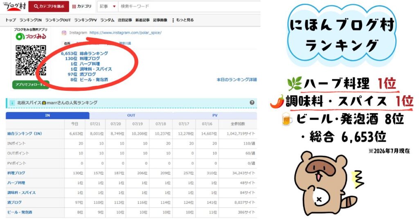Click the Instagram icon
The height and width of the screenshot is (220, 419).
coord(64,33)
